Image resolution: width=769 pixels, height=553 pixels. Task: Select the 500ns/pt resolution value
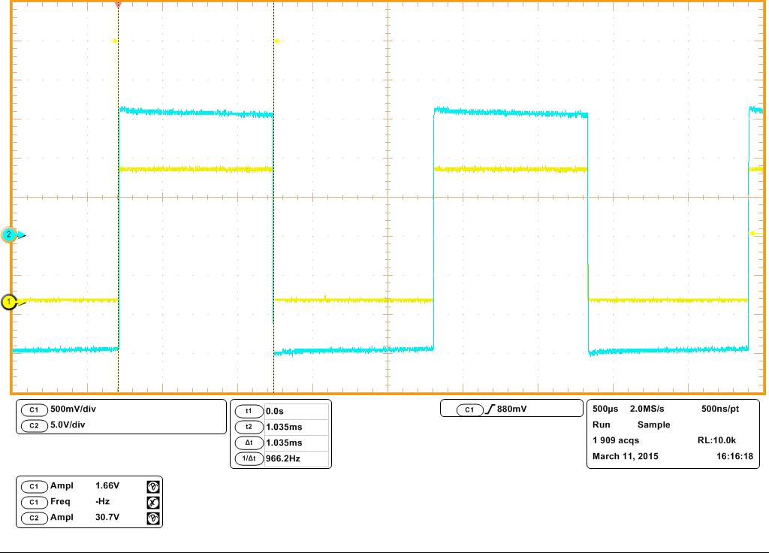coord(720,409)
